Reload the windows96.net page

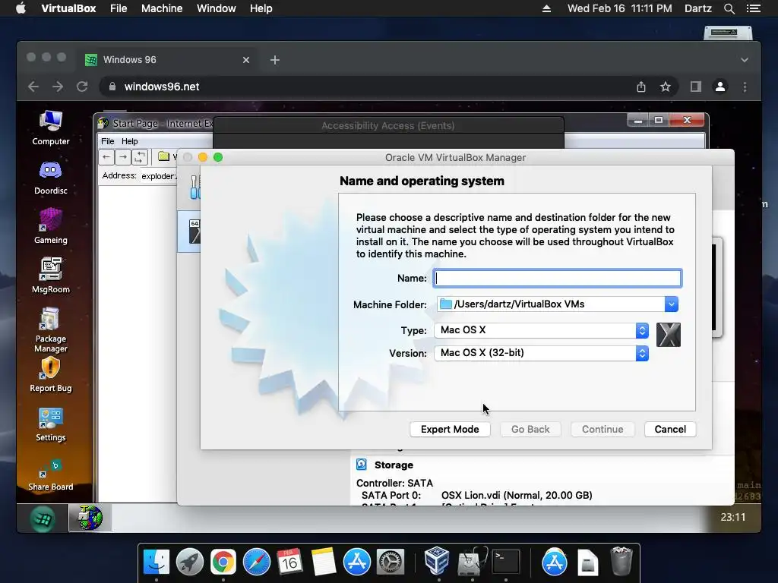pos(82,87)
